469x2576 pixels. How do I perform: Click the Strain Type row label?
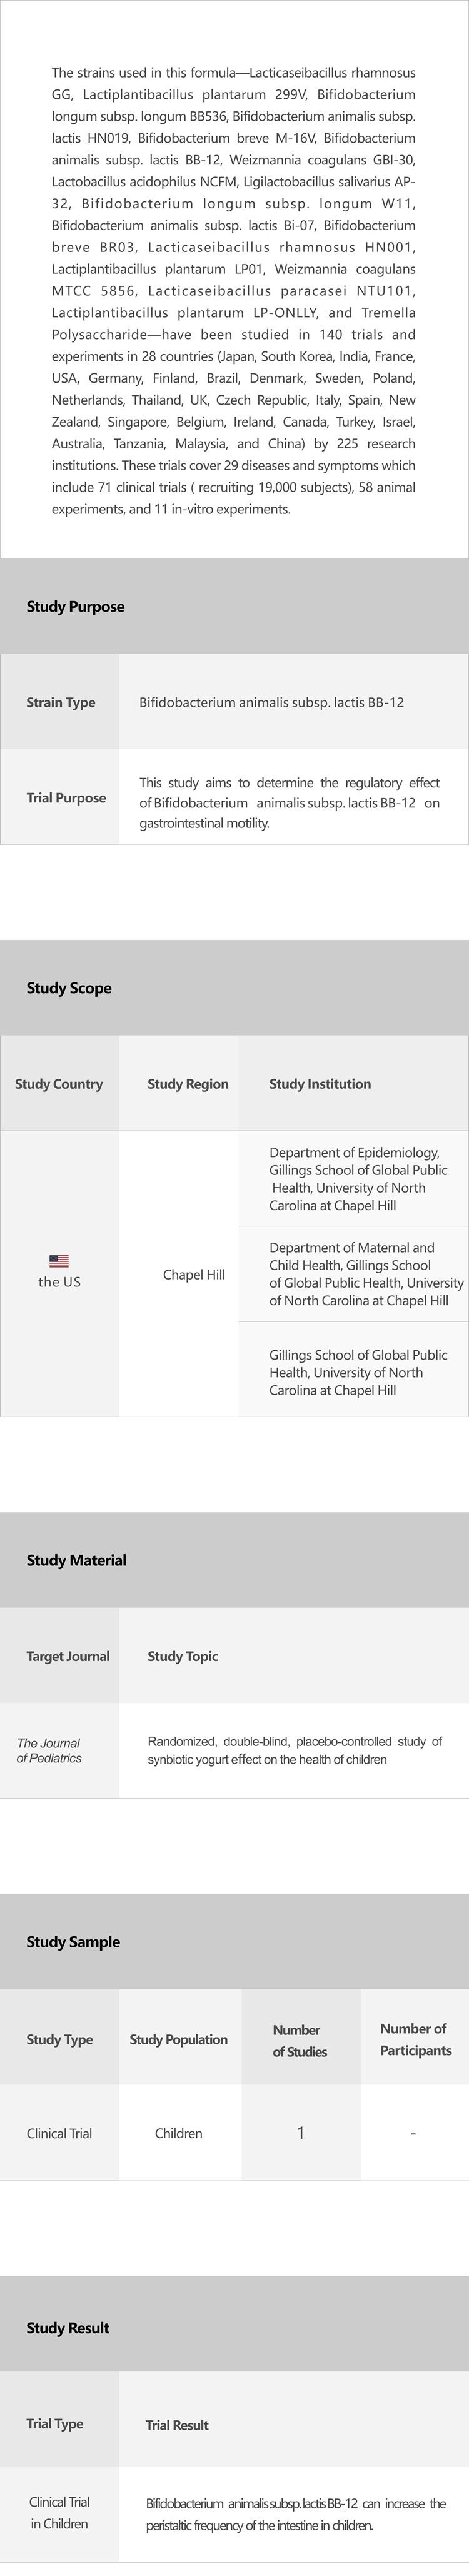point(61,702)
